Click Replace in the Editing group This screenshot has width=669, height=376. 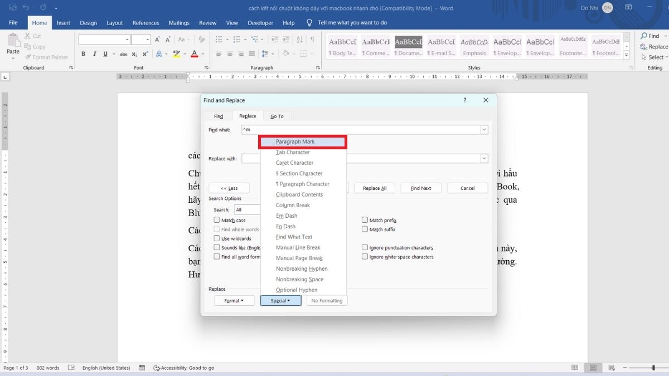coord(653,47)
